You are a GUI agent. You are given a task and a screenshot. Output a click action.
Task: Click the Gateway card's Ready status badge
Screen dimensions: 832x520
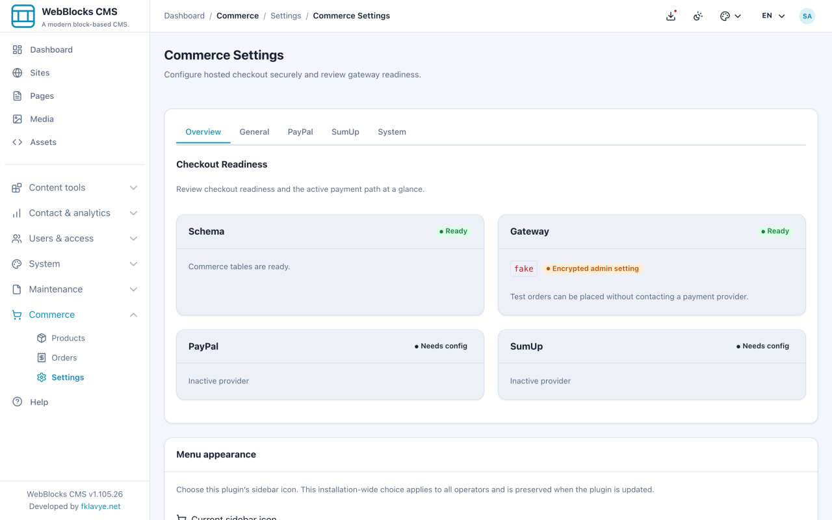click(775, 231)
